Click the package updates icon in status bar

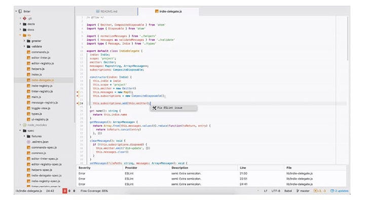click(x=332, y=191)
